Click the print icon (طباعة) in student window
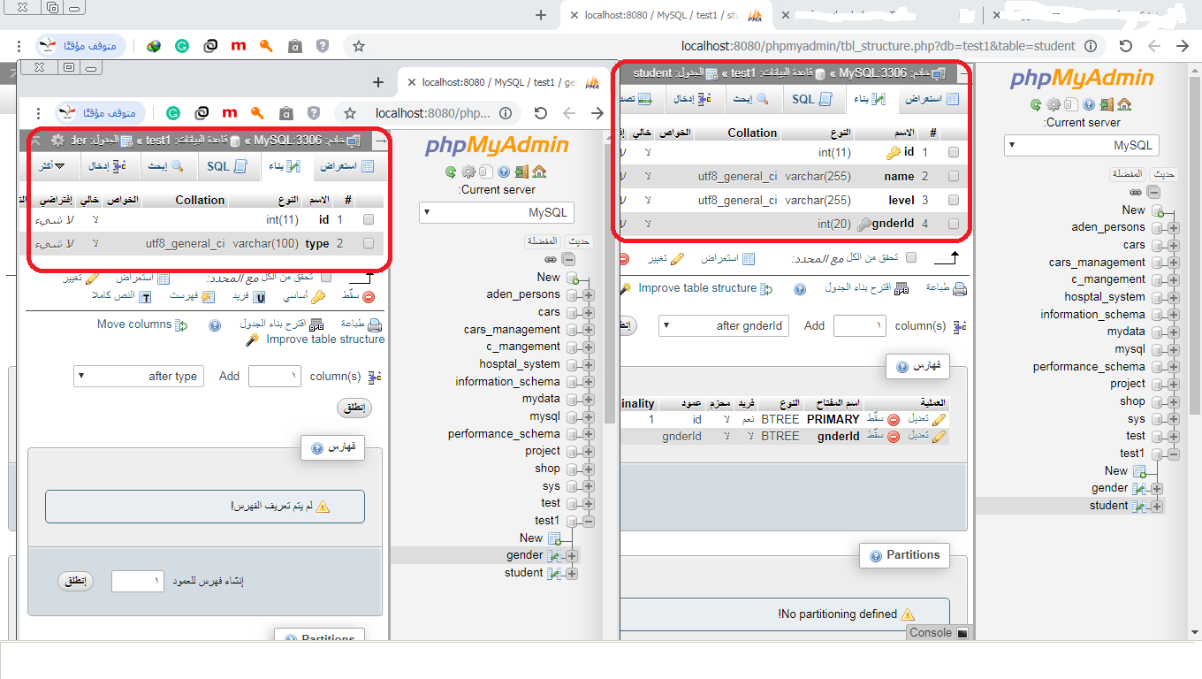Screen dimensions: 1202x679 tap(960, 288)
